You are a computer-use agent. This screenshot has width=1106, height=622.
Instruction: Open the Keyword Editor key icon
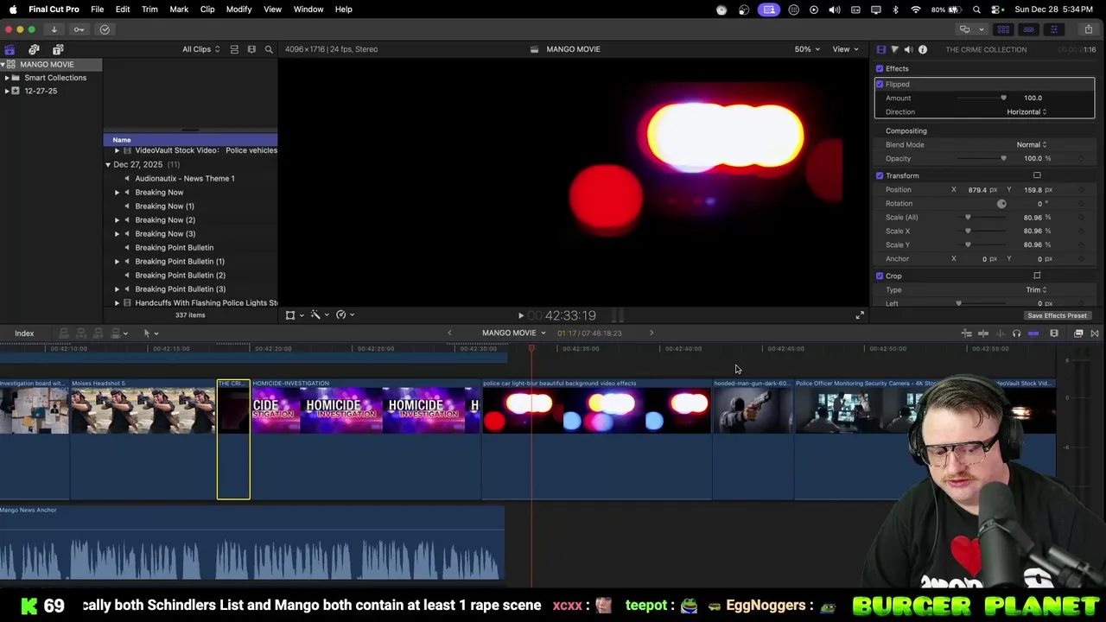click(x=79, y=29)
